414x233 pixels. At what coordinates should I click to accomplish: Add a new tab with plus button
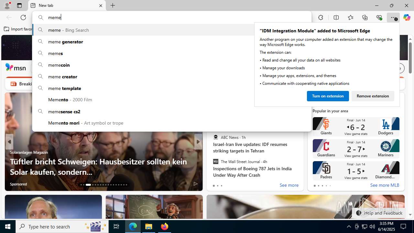[113, 6]
